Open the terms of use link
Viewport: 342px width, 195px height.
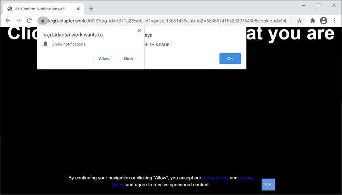click(215, 178)
